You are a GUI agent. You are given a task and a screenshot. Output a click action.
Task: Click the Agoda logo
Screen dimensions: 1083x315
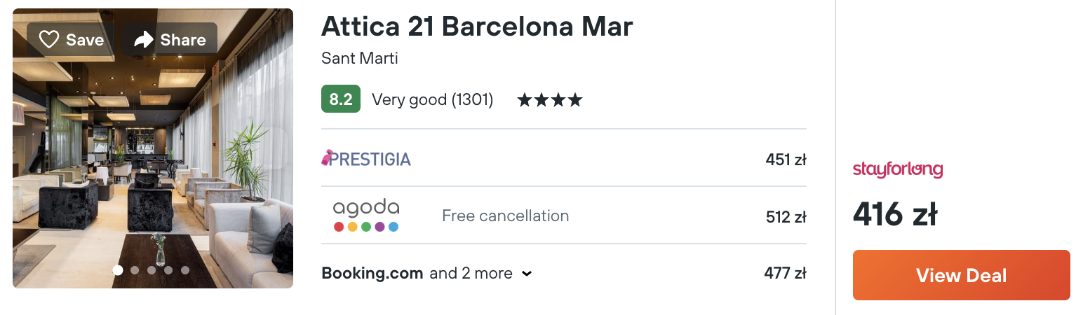[365, 216]
